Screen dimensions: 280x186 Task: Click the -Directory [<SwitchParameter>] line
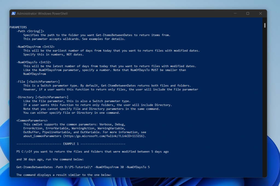click(x=42, y=97)
